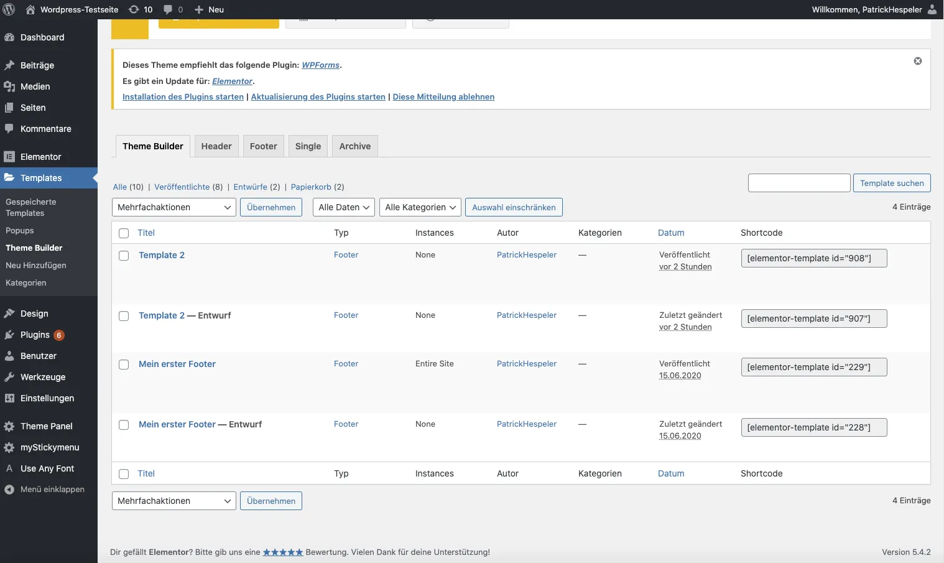Click the plus icon beside Neu
This screenshot has height=563, width=944.
pos(199,9)
